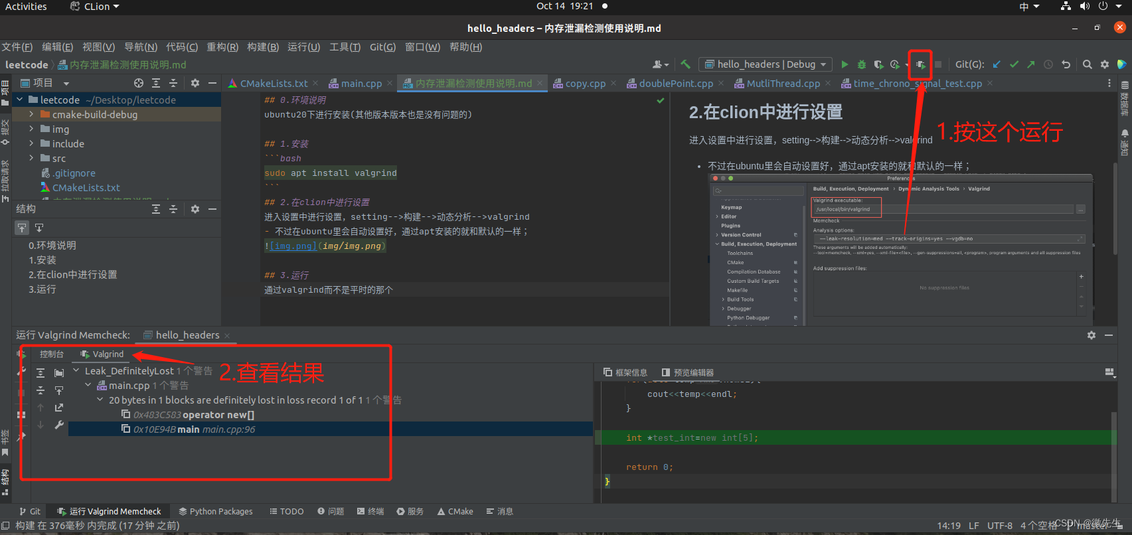Image resolution: width=1132 pixels, height=535 pixels.
Task: Switch to 控制台 console tab
Action: (x=51, y=354)
